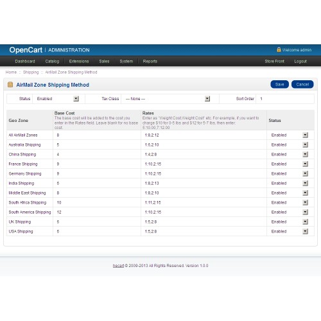The image size is (321, 321).
Task: Open status dropdown for China Shipping
Action: (290, 154)
